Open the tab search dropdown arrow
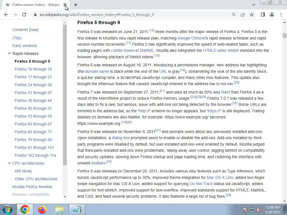The image size is (287, 215). pos(253,5)
